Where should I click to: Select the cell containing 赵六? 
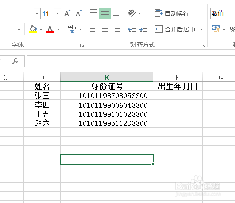pos(42,123)
